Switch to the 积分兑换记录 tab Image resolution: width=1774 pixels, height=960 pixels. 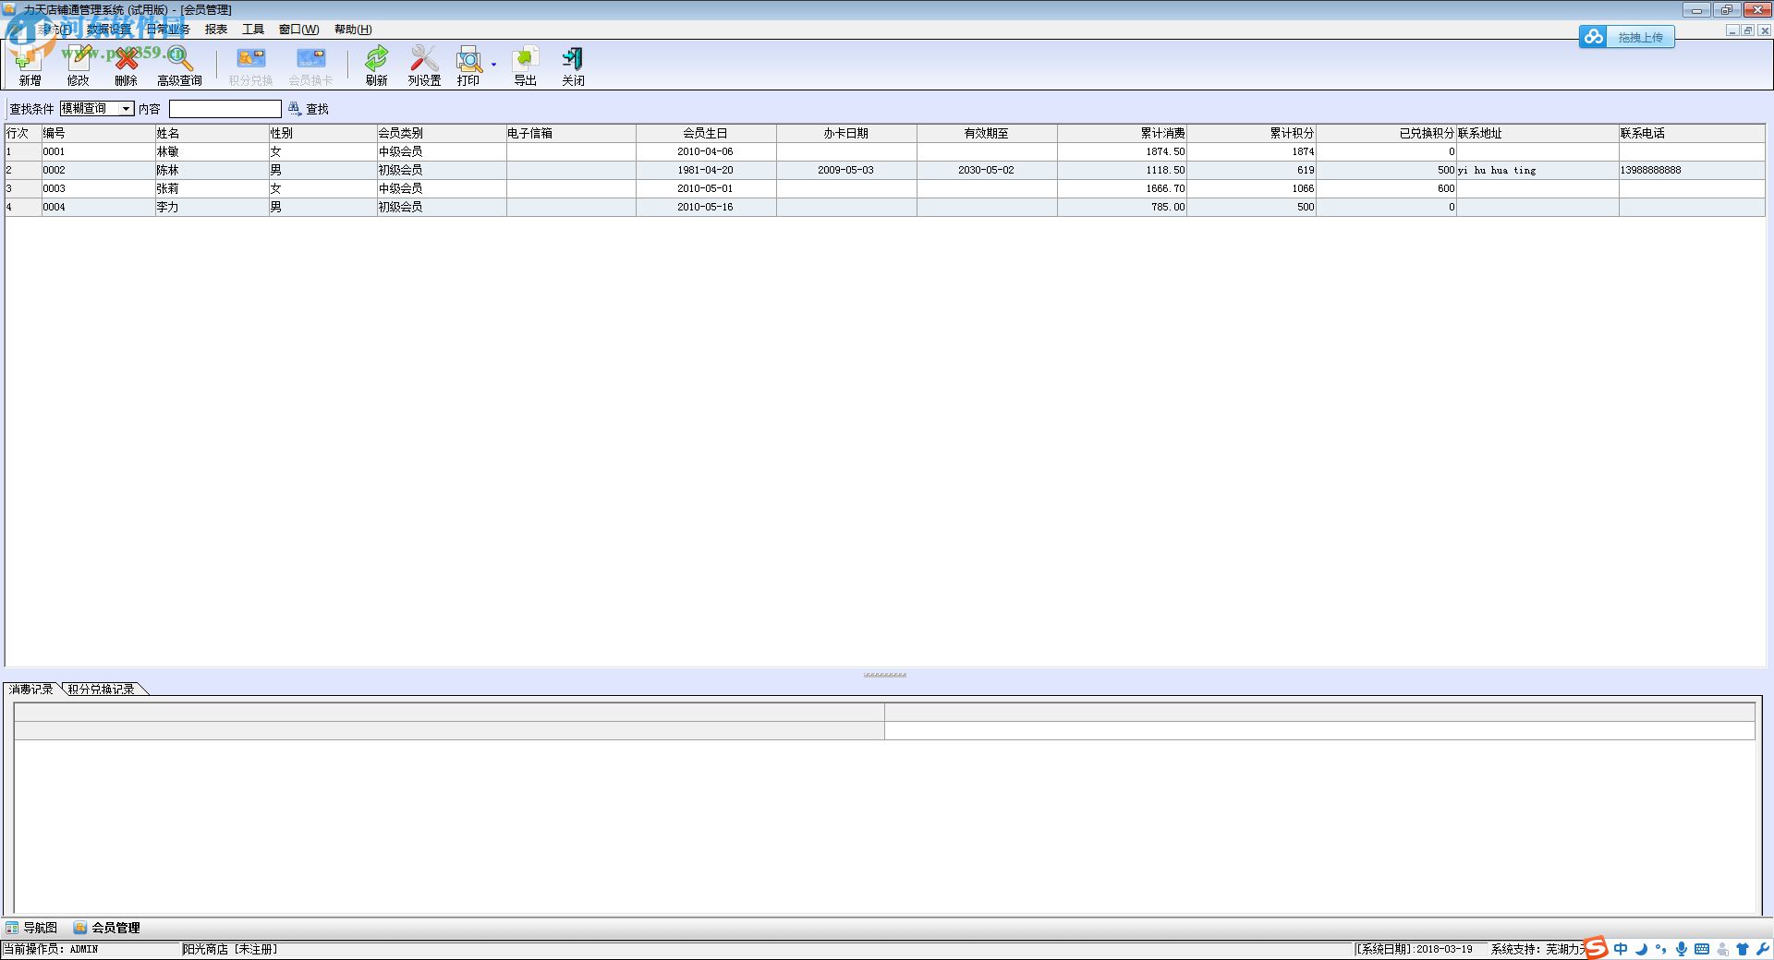[x=102, y=689]
